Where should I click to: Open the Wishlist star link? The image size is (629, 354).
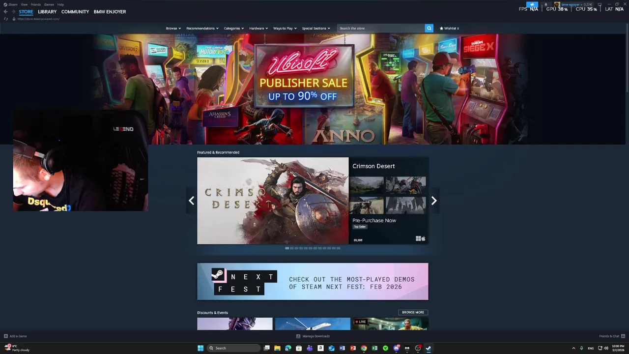coord(449,28)
